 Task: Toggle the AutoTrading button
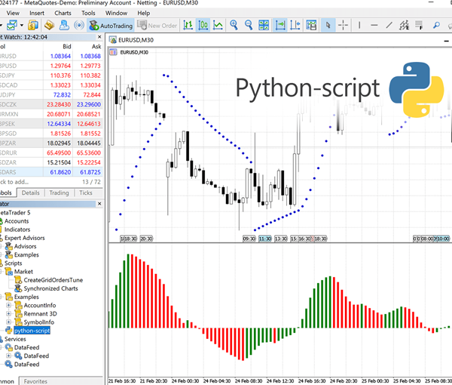coord(111,25)
